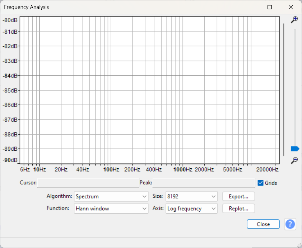Click the zoom out magnifier icon
The width and height of the screenshot is (302, 248).
294,160
